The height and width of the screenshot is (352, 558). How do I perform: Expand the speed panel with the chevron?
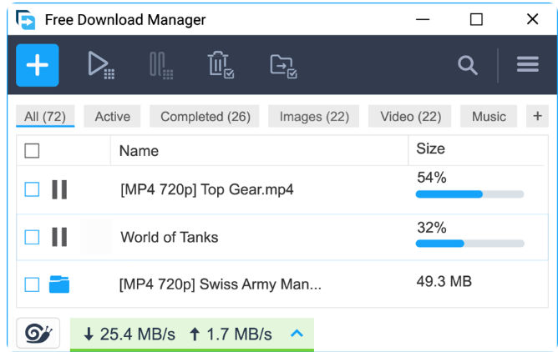[296, 334]
